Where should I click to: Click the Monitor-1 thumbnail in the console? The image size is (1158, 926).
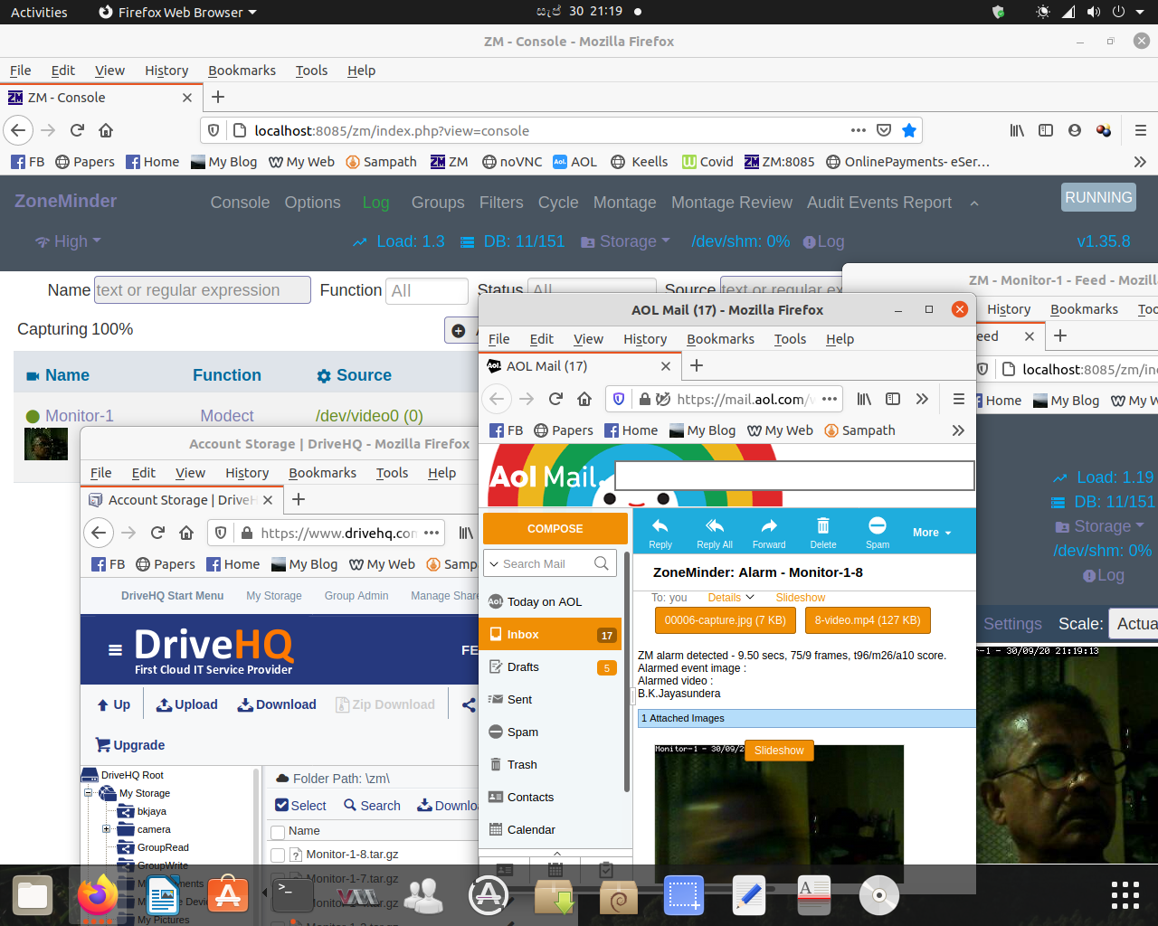tap(46, 444)
